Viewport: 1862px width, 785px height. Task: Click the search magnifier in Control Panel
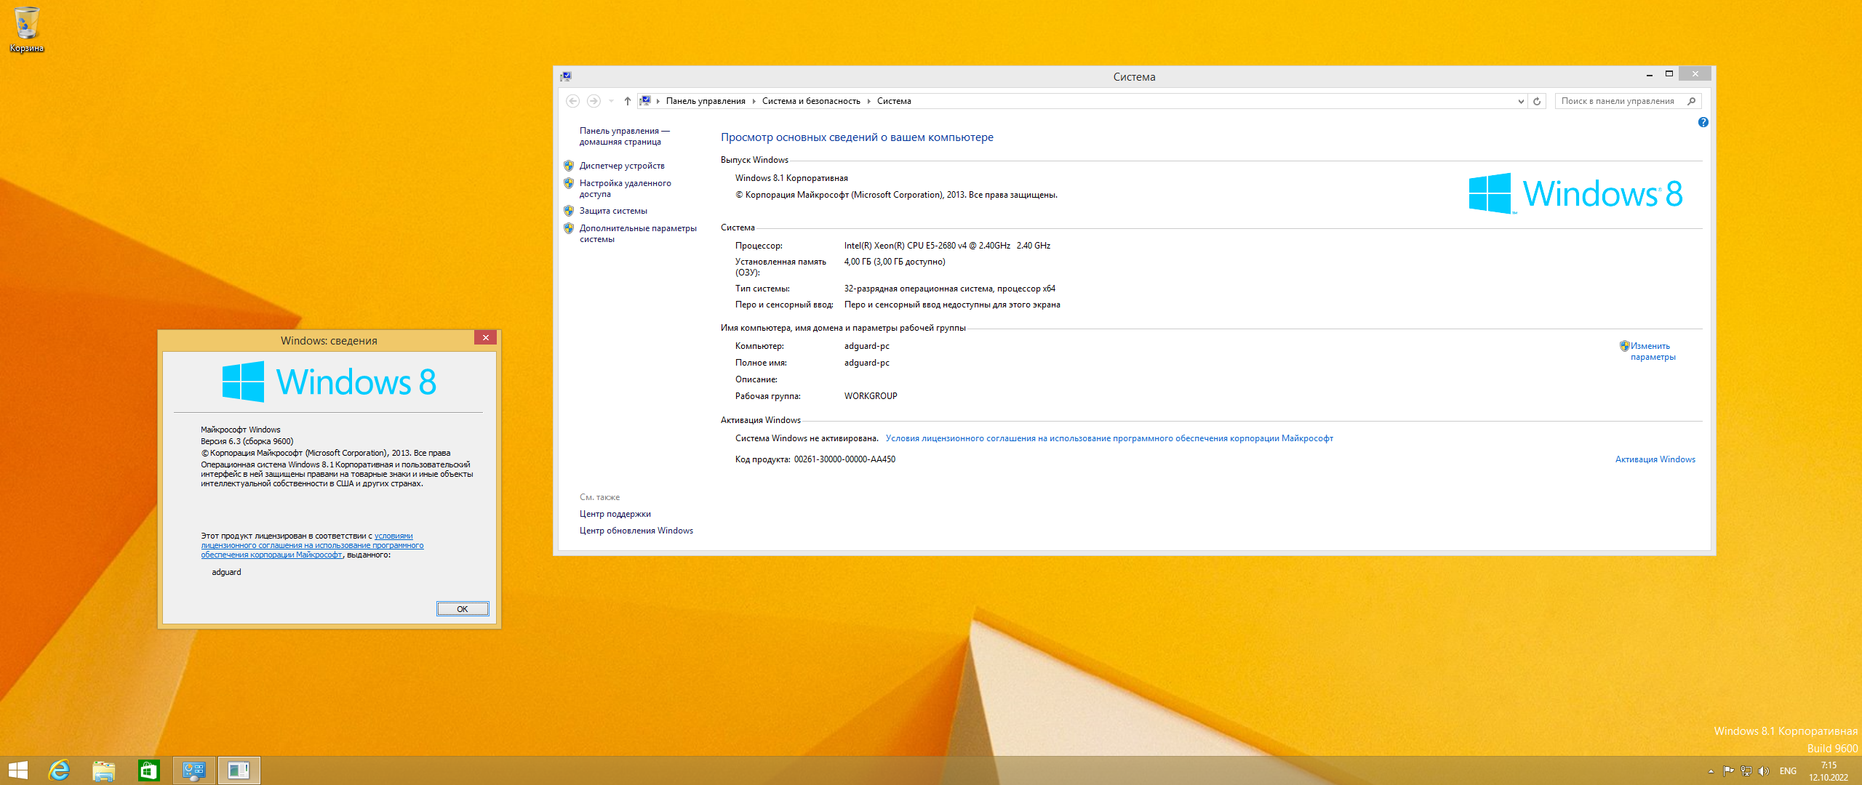click(x=1691, y=101)
